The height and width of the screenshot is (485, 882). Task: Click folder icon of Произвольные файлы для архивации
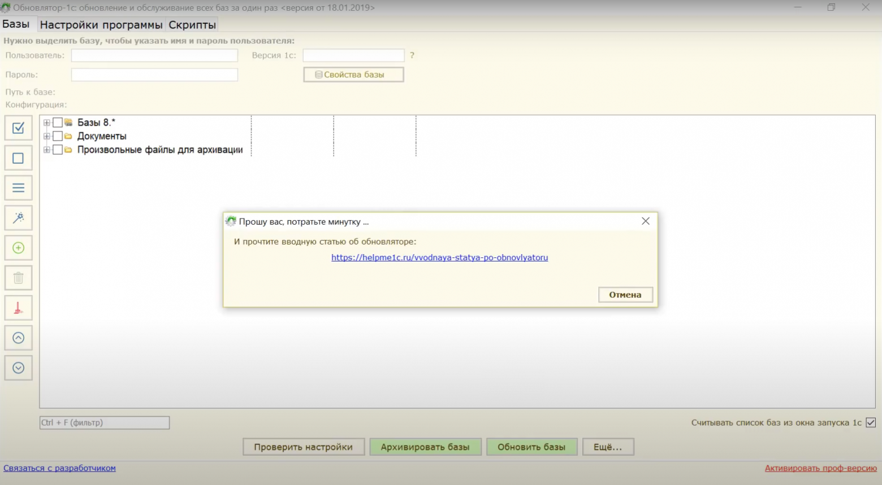coord(68,150)
